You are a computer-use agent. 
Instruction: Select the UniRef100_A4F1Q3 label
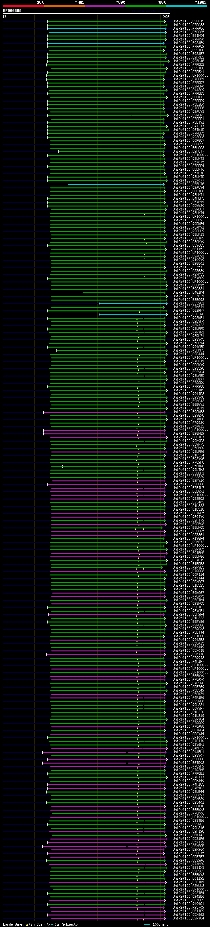[188, 785]
